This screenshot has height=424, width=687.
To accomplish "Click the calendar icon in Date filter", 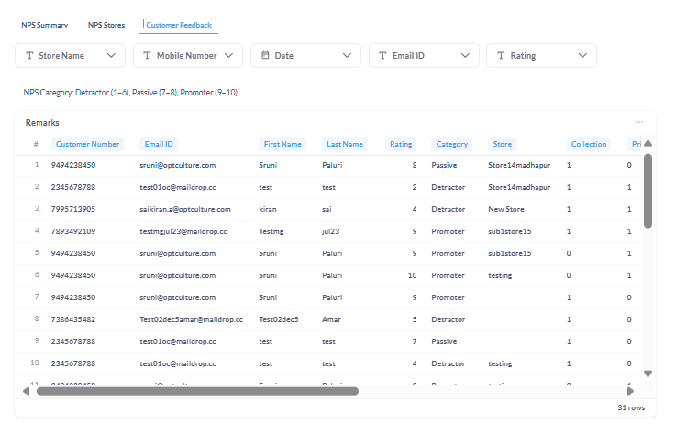I will [265, 56].
